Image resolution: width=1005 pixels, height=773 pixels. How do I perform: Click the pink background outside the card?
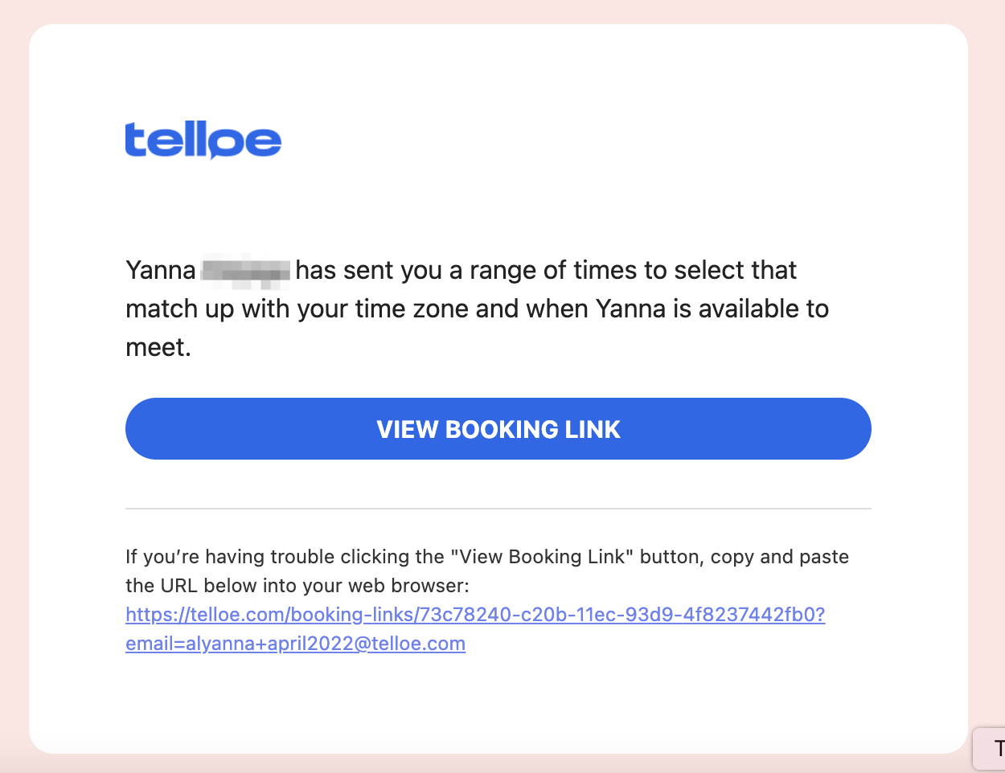click(14, 386)
